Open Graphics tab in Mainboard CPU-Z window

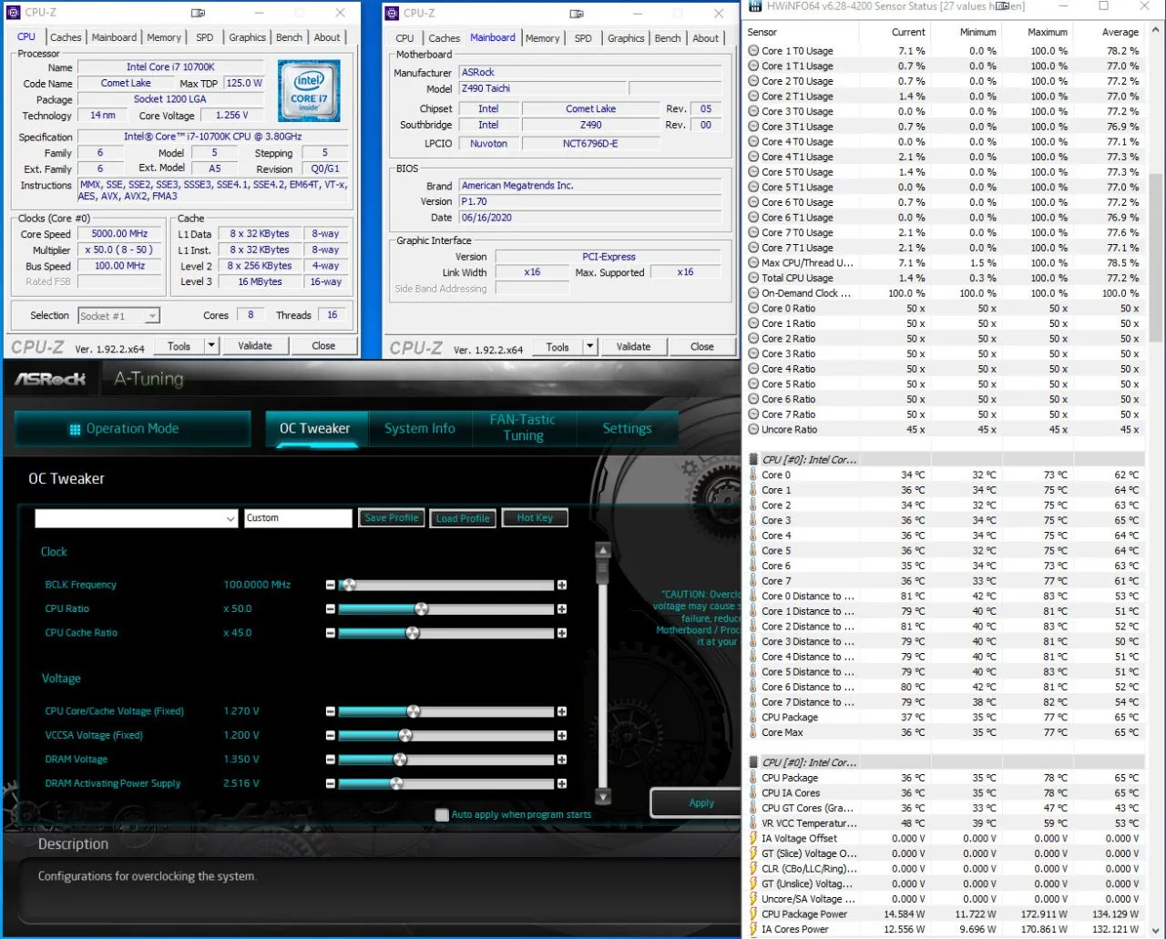626,38
